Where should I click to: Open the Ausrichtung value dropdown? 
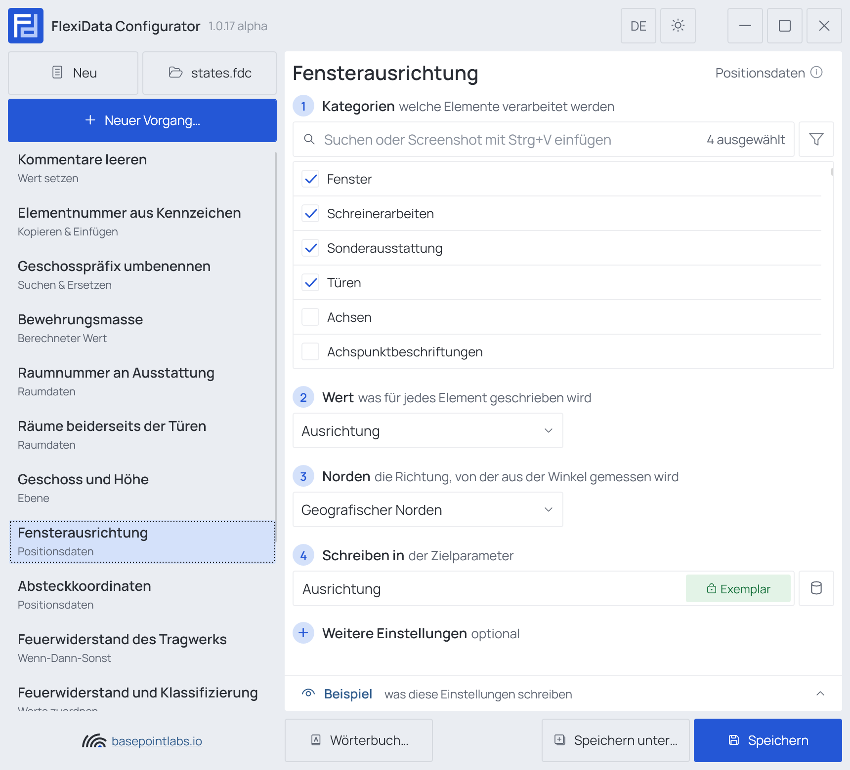[x=427, y=430]
